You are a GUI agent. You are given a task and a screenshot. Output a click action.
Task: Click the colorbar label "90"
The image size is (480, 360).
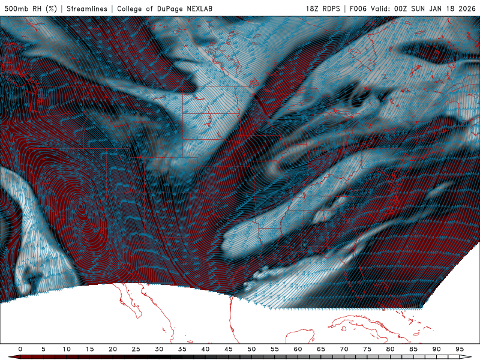pos(436,349)
